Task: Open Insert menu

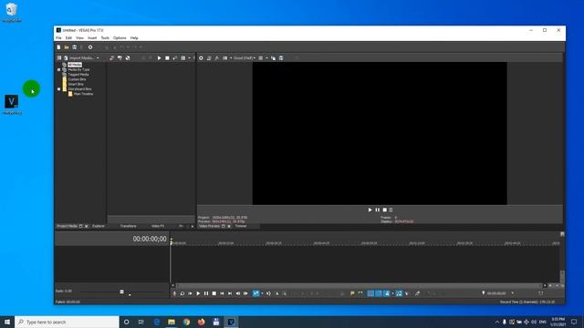Action: click(92, 38)
